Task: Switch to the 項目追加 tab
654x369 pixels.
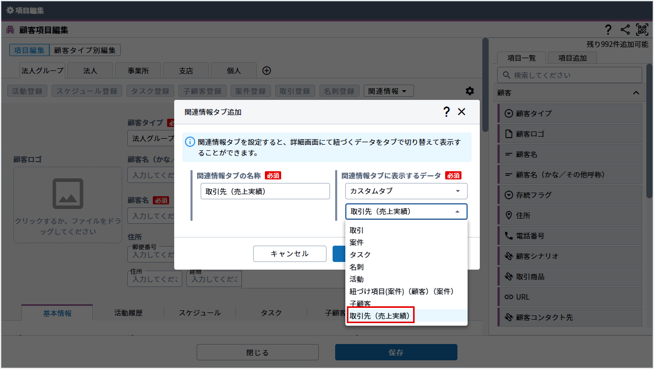Action: [x=572, y=58]
